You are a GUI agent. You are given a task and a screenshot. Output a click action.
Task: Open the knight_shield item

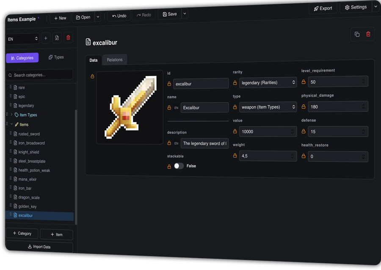click(x=29, y=152)
